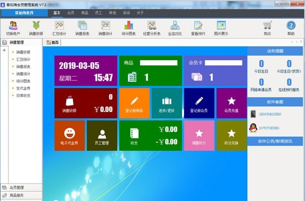Expand the 会员管理 sidebar section
This screenshot has height=201, width=305.
tap(21, 188)
